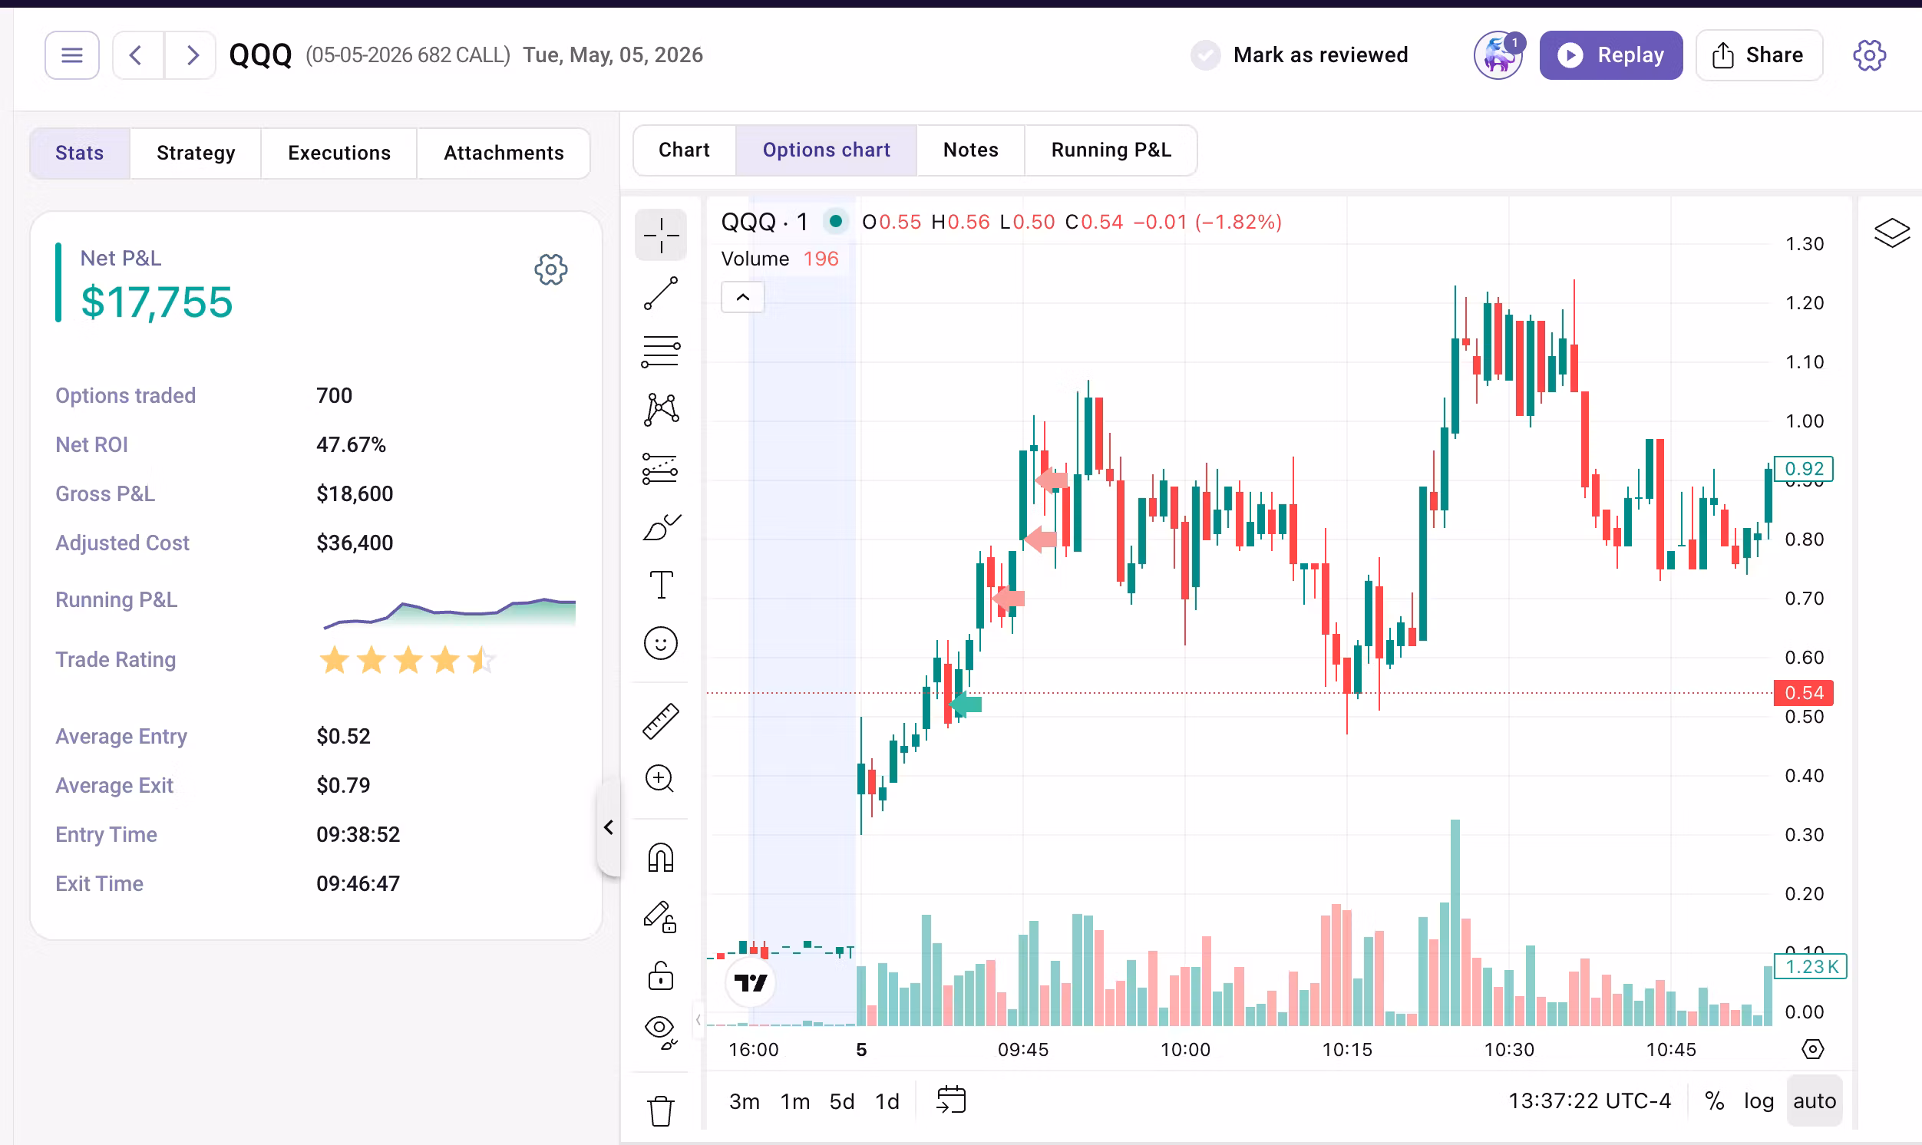This screenshot has height=1145, width=1922.
Task: Open the go-to-date calendar icon
Action: [x=950, y=1100]
